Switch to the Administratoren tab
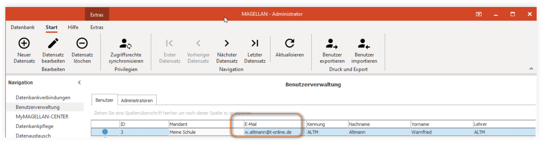The image size is (542, 143). pyautogui.click(x=137, y=100)
